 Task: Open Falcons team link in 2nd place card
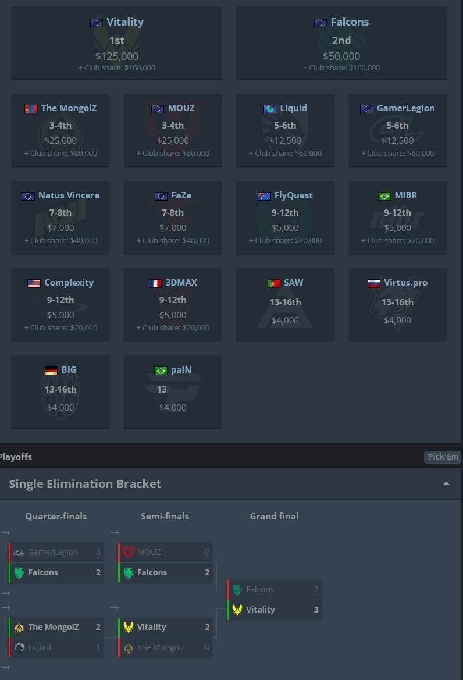coord(350,22)
